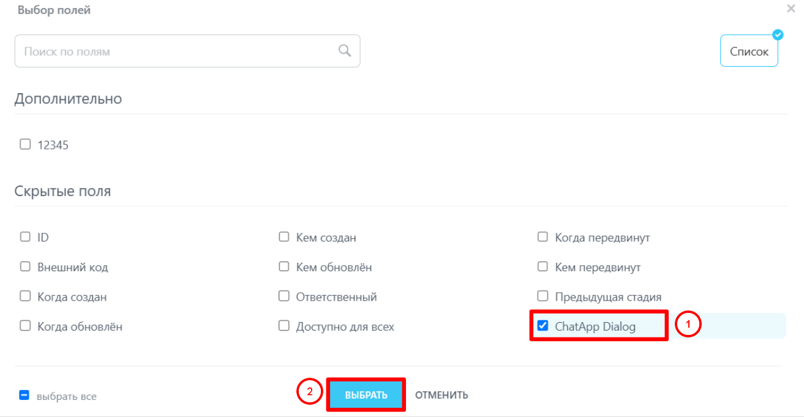Check the ID field checkbox
This screenshot has height=417, width=804.
(x=25, y=236)
